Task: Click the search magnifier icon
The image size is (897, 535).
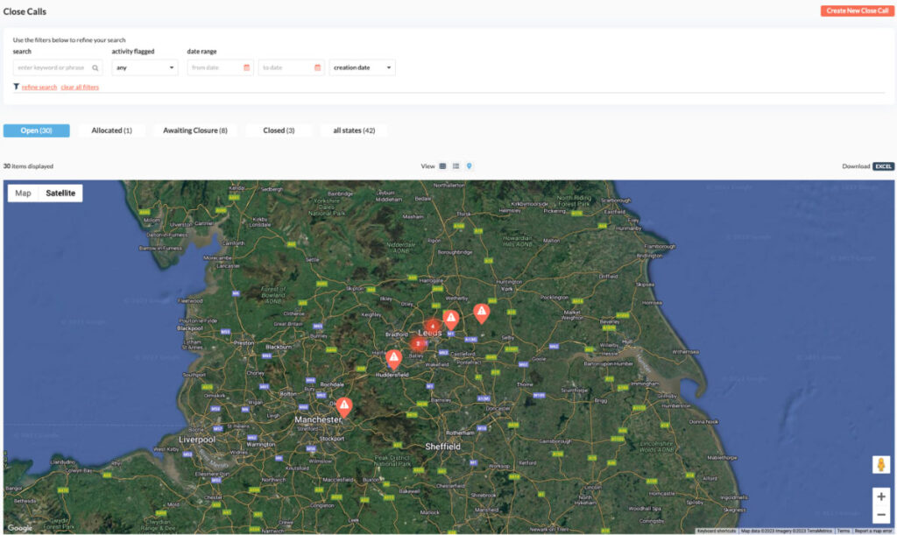Action: [x=96, y=67]
